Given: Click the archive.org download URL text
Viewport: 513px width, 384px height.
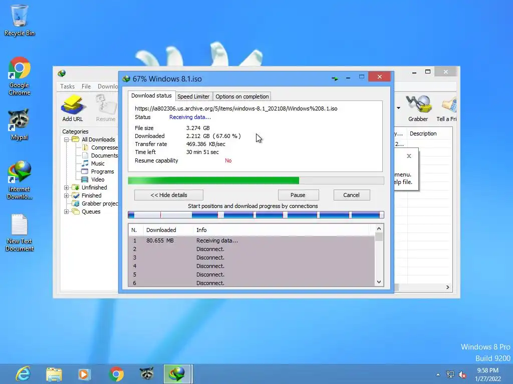Looking at the screenshot, I should click(x=236, y=108).
